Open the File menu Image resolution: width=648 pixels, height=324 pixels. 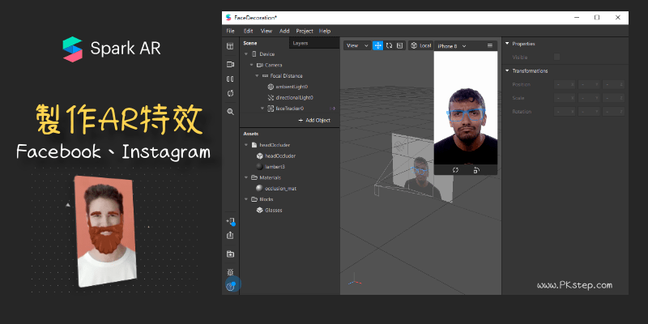(230, 31)
